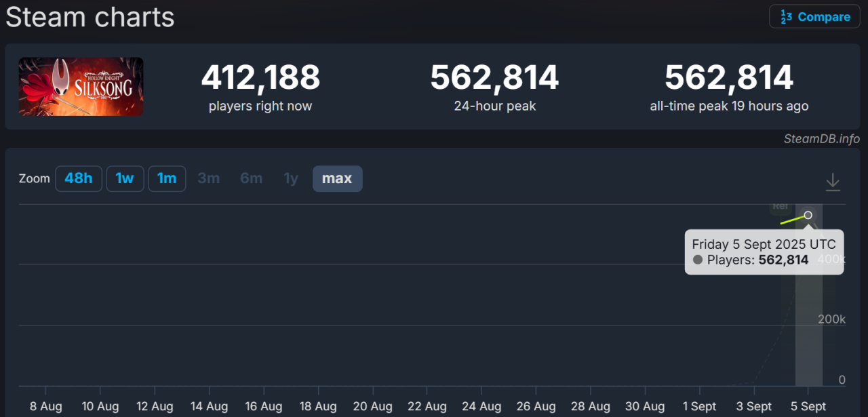Click the 3 Sept axis label
Screen dimensions: 868x417
[x=754, y=406]
